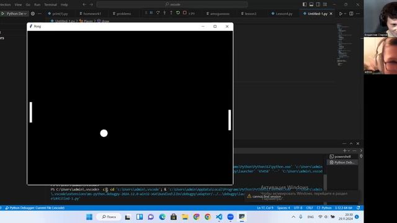Open the new terminal launch profile dropdown

point(349,151)
